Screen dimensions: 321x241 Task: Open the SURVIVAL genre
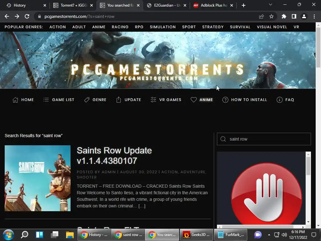240,27
